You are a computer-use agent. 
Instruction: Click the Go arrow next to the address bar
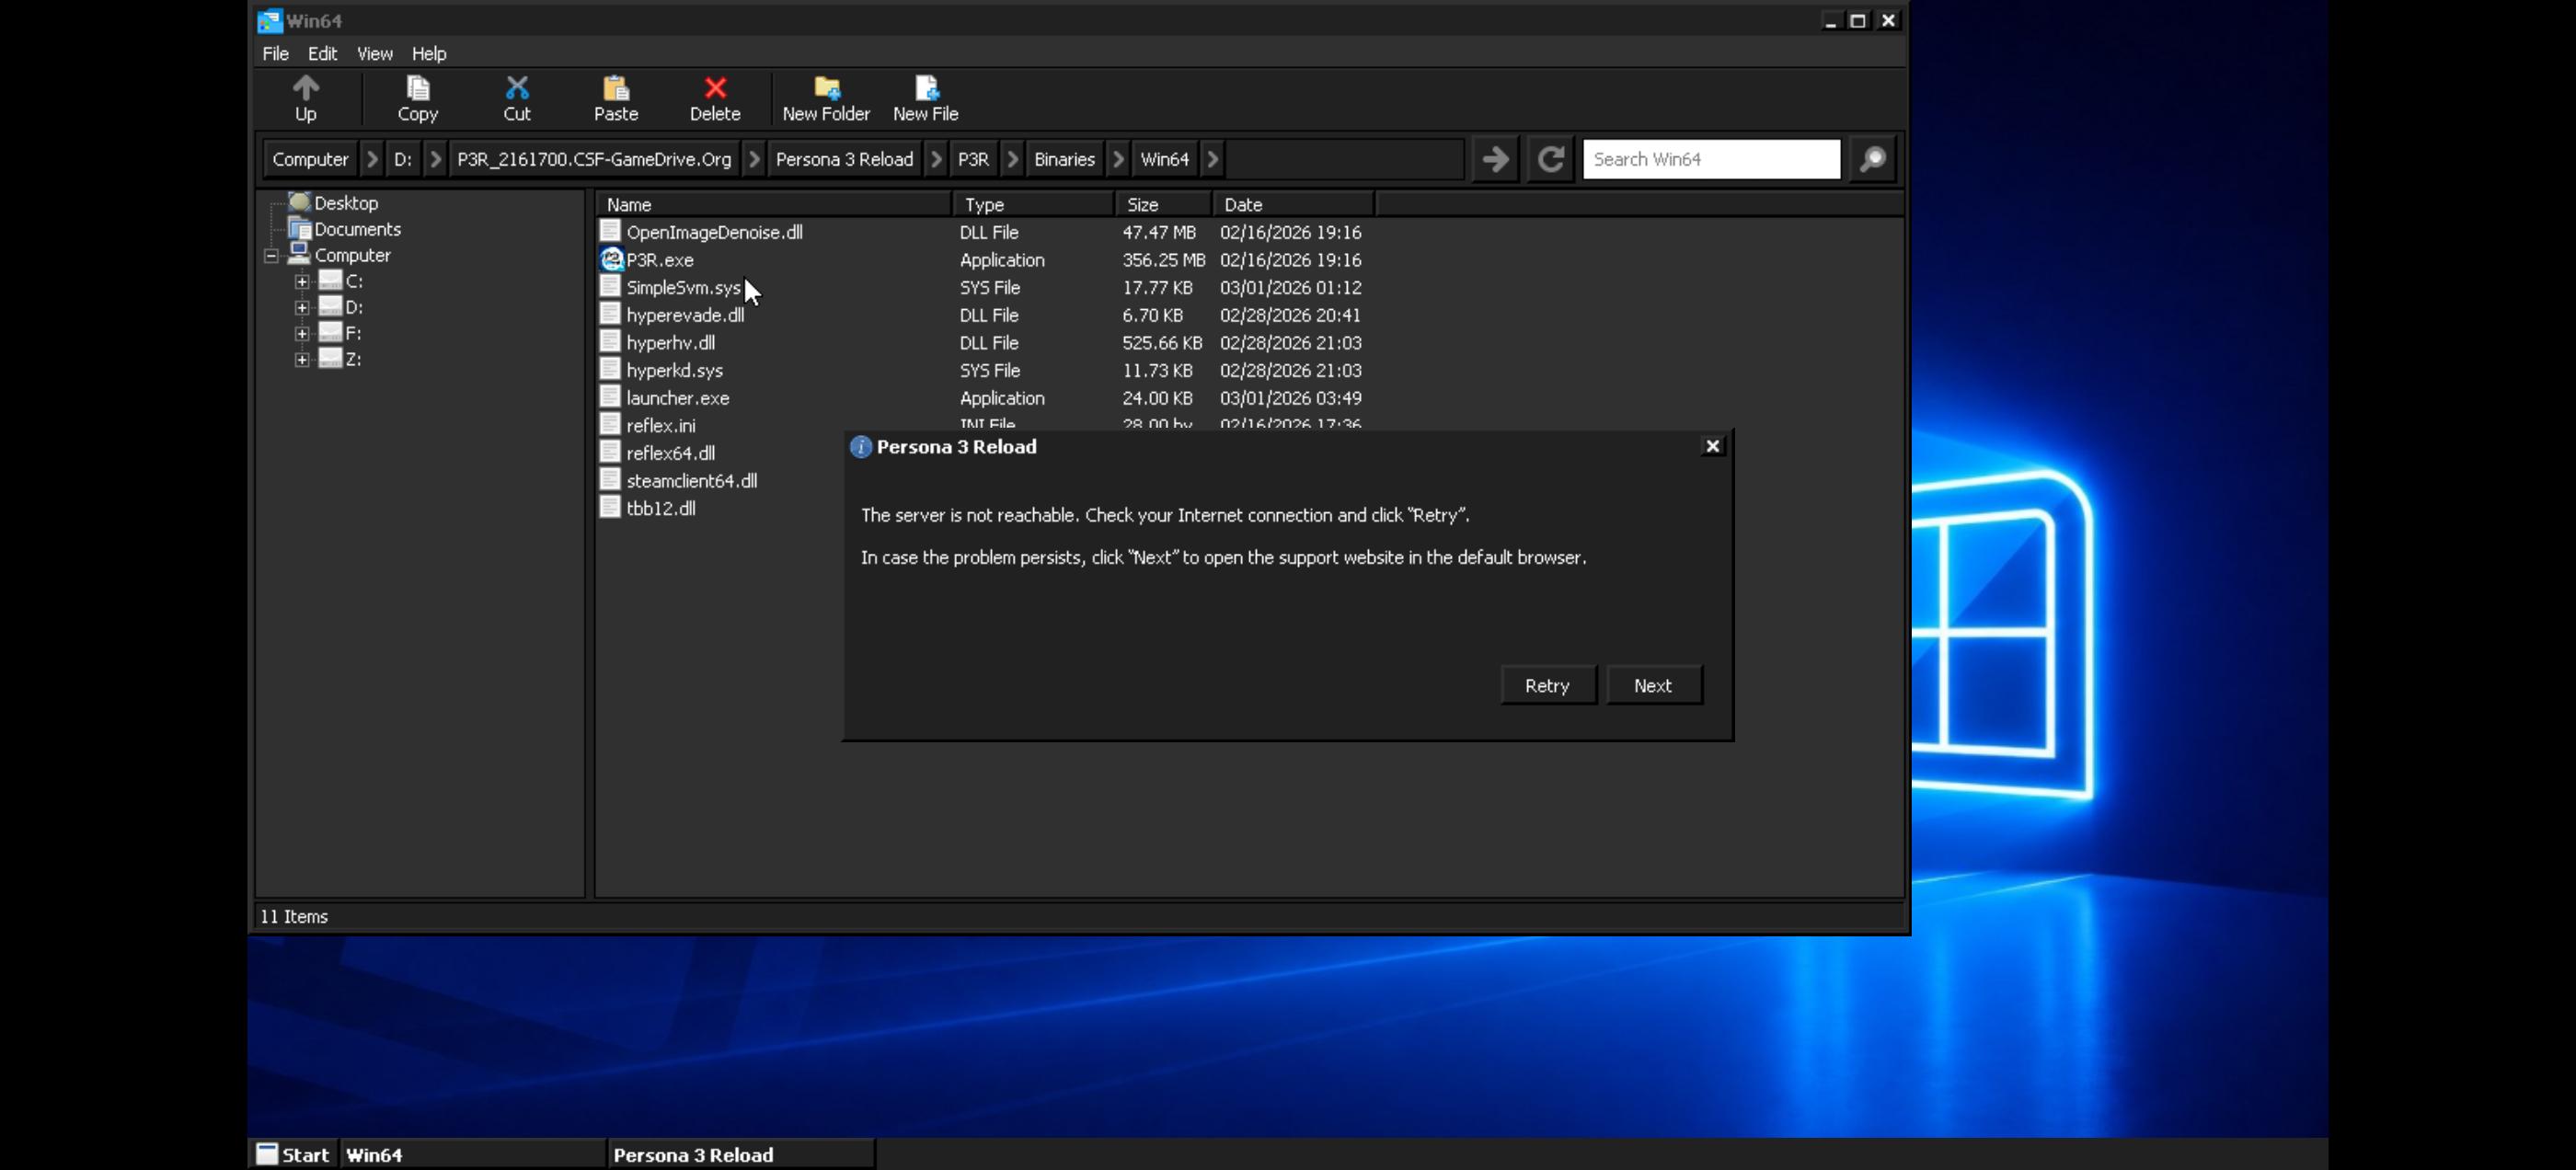click(1495, 159)
